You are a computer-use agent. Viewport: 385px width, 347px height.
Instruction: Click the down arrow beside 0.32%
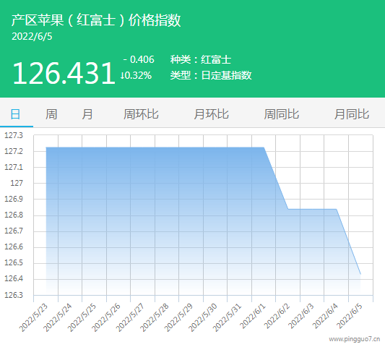click(121, 75)
